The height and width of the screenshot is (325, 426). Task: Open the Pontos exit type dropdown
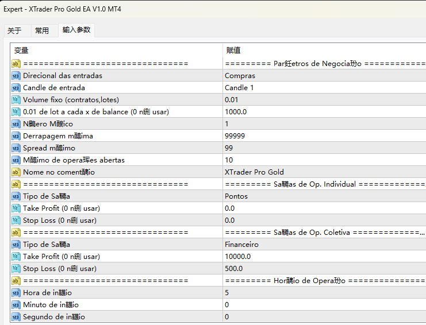click(x=322, y=196)
